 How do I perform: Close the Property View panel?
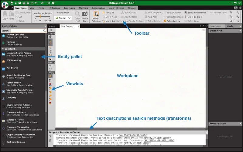(x=240, y=124)
